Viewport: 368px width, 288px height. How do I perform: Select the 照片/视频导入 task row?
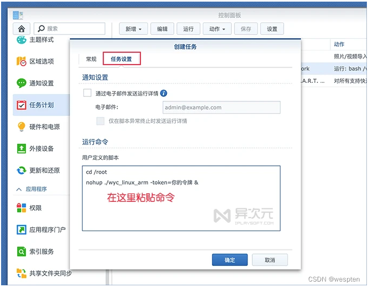point(333,57)
